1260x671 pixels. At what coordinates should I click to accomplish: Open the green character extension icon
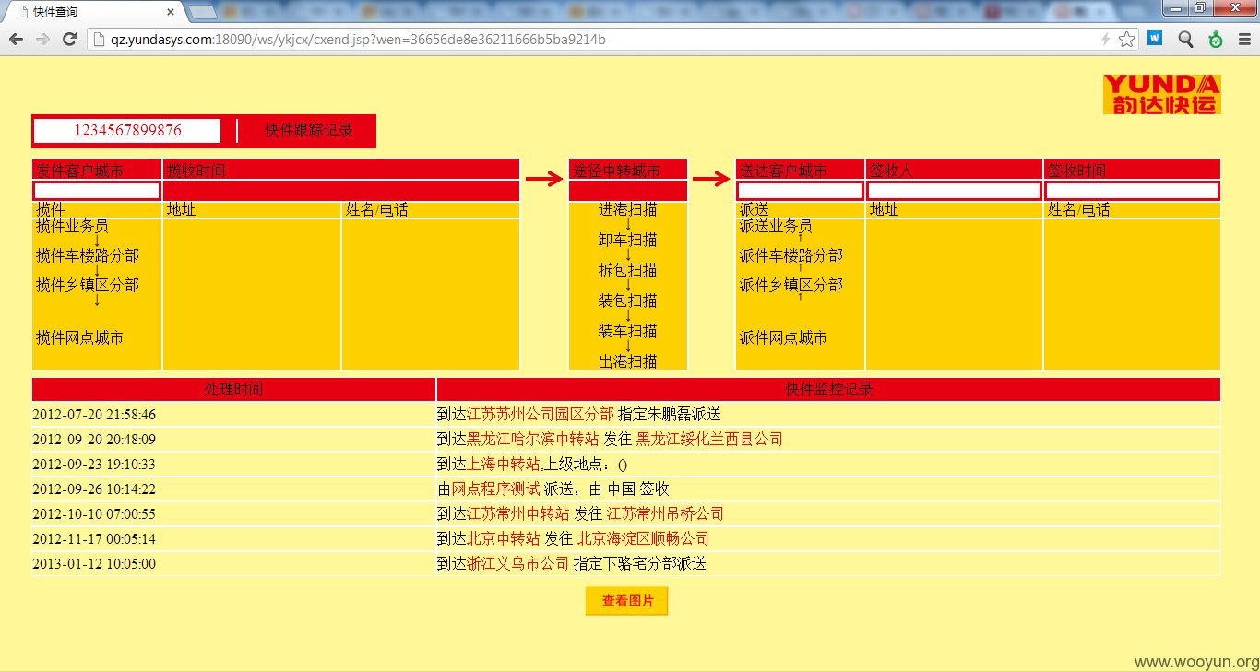click(1216, 40)
